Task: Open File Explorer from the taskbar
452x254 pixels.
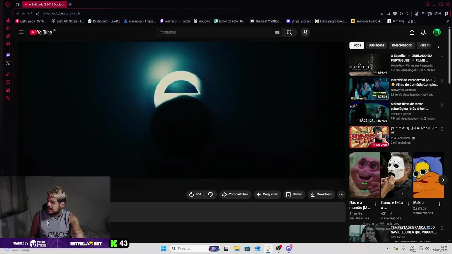Action: pos(237,248)
